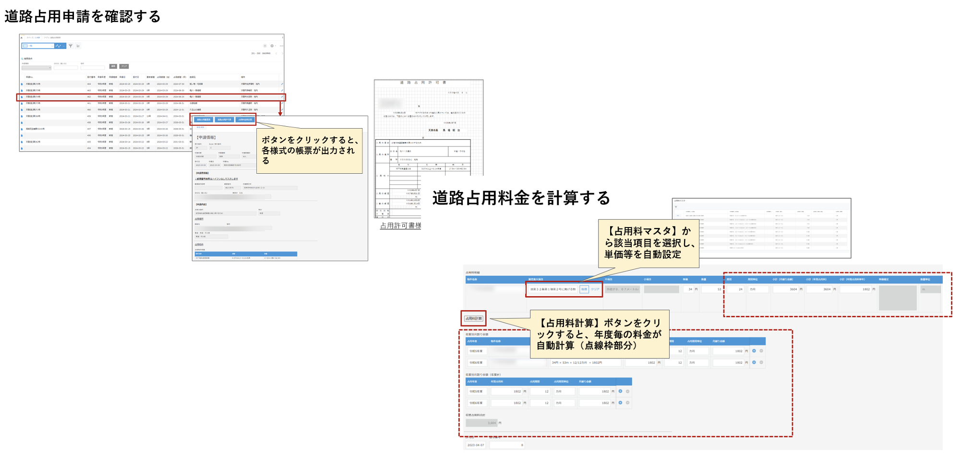Click edit pencil on highlighted record row
961x455 pixels.
click(282, 97)
